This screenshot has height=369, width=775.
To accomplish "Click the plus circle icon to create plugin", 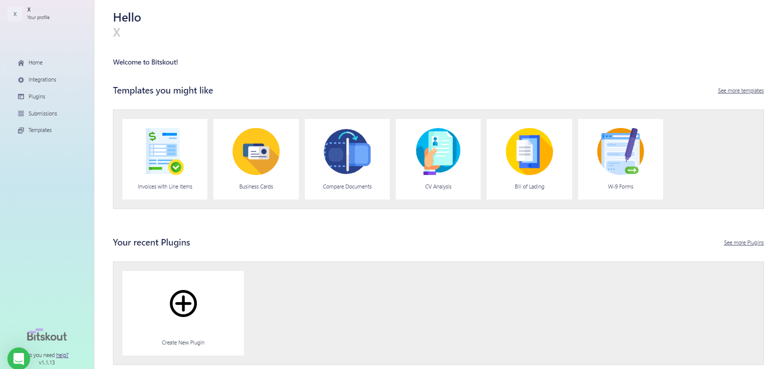I will point(183,303).
